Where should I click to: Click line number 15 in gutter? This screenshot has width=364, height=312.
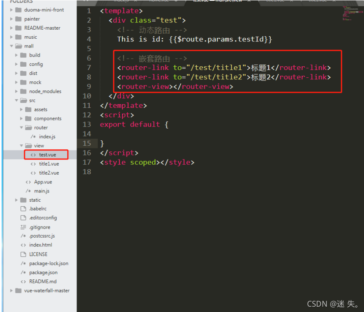click(87, 143)
